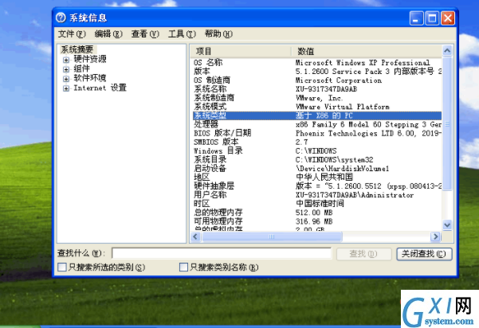Viewport: 479px width, 328px height.
Task: Click the horizontal scrollbar thumb
Action: [272, 236]
